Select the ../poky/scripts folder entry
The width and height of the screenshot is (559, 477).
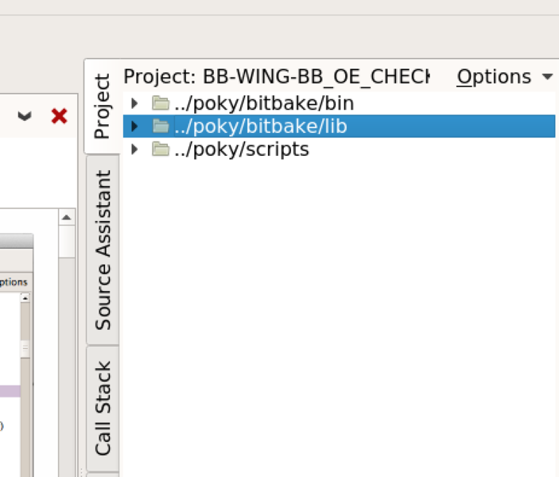tap(241, 149)
